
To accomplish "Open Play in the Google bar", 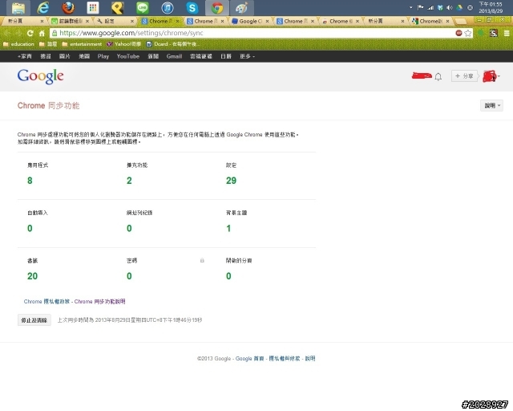I will tap(103, 56).
